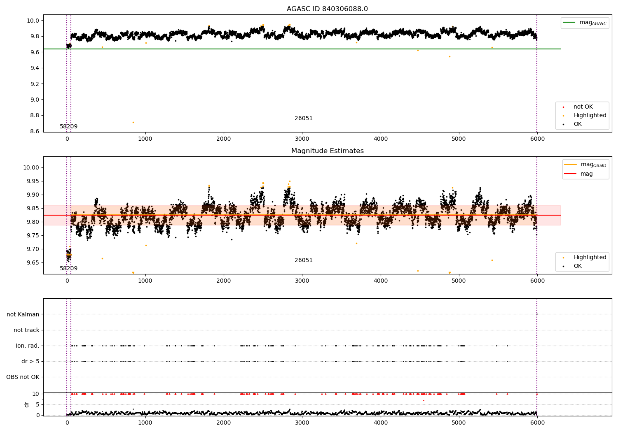Click the 58209 label in the top plot

69,127
